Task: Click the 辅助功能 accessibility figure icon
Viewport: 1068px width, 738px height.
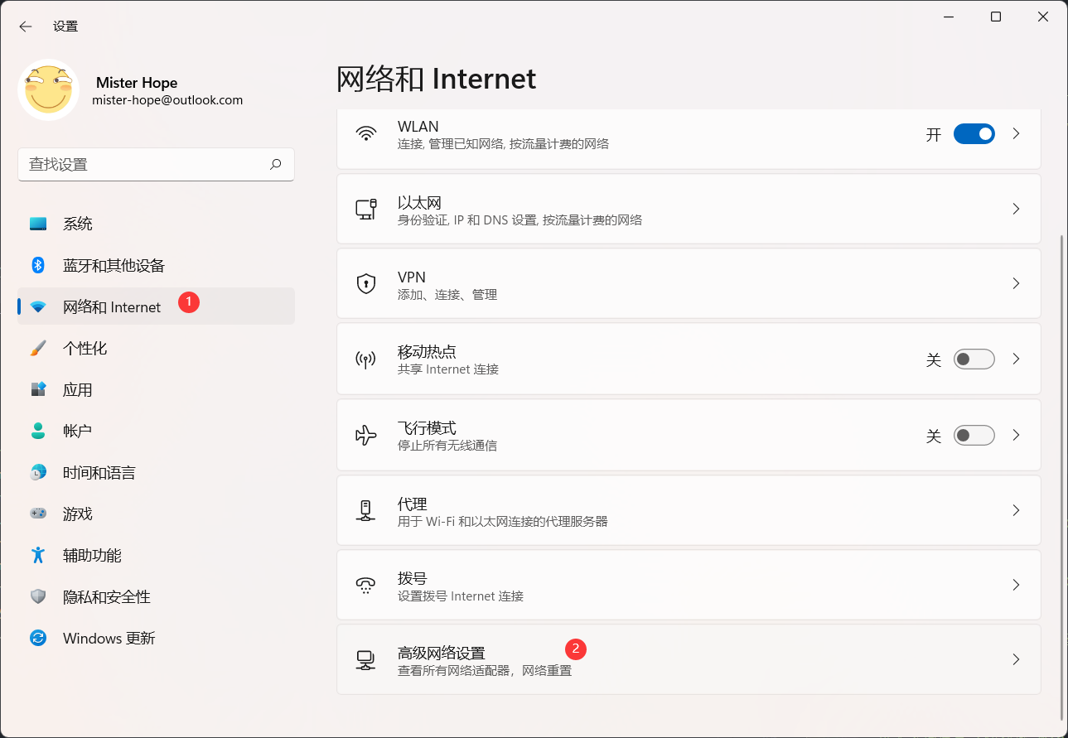Action: tap(38, 555)
